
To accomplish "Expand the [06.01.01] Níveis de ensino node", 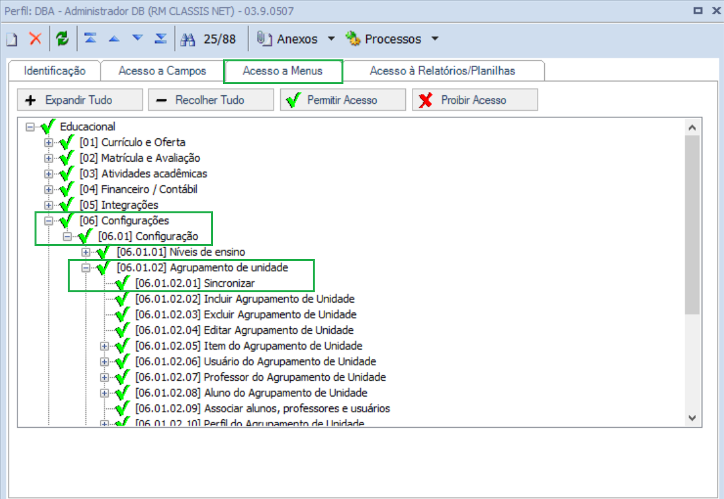I will click(x=86, y=252).
